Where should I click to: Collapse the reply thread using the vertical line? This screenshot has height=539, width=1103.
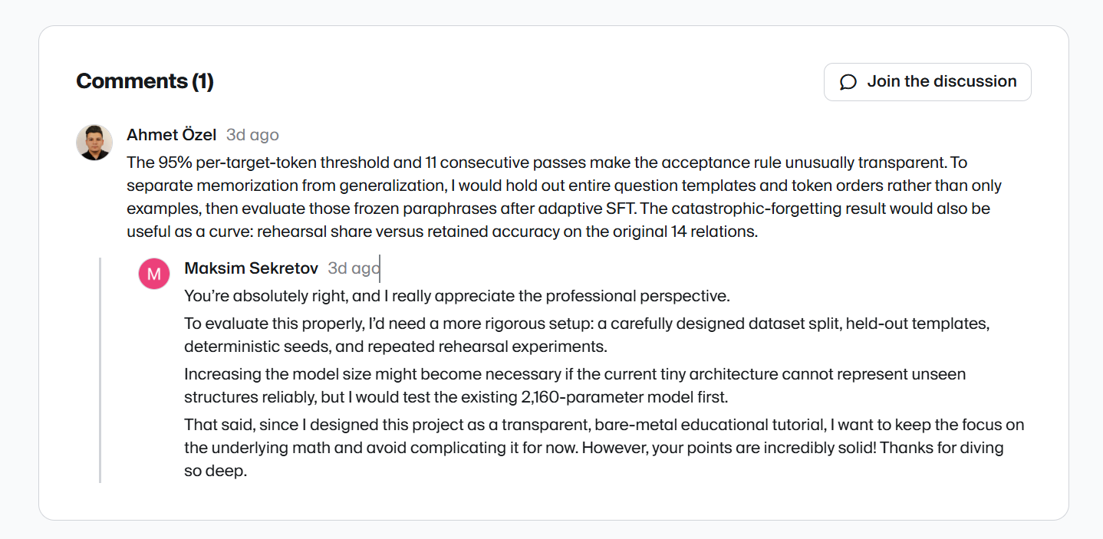click(x=100, y=370)
